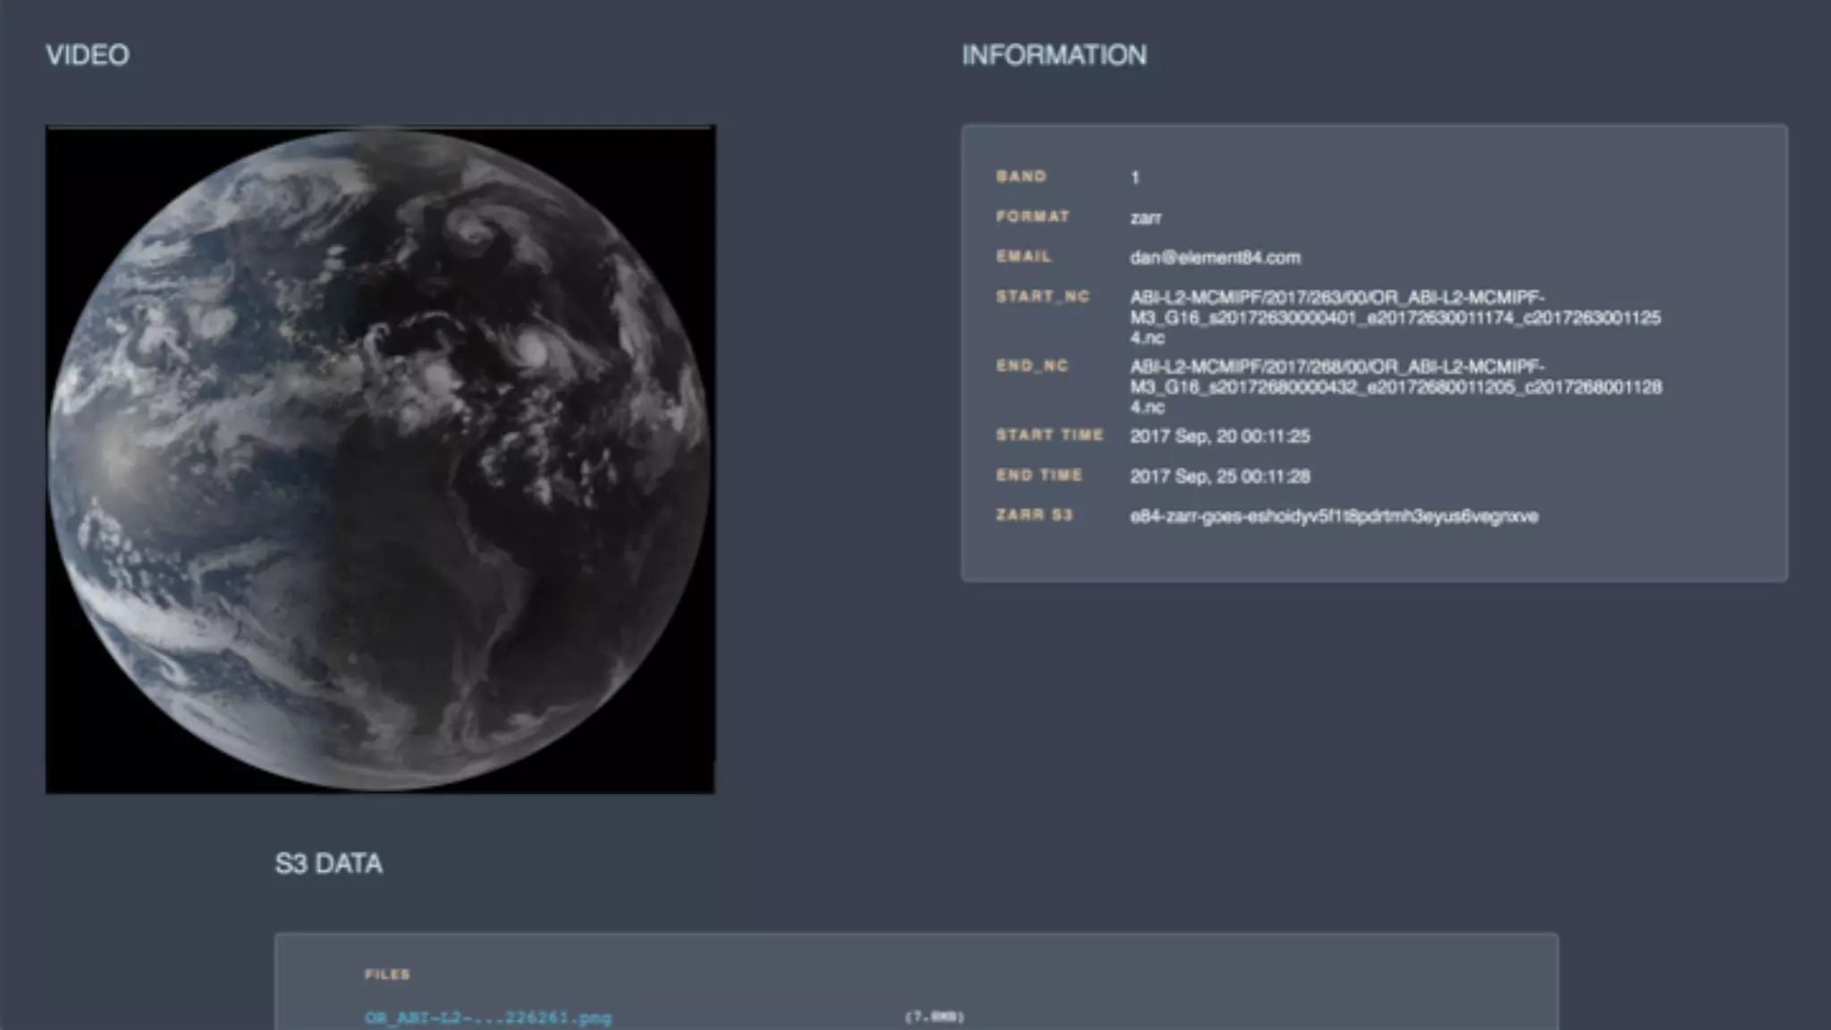The height and width of the screenshot is (1030, 1831).
Task: Select the Zarr S3 bucket name
Action: pyautogui.click(x=1333, y=516)
